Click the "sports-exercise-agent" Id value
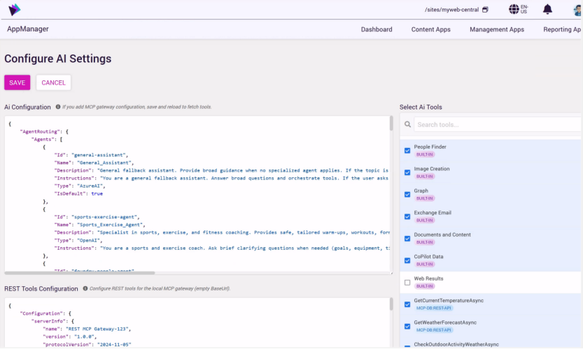 tap(106, 217)
